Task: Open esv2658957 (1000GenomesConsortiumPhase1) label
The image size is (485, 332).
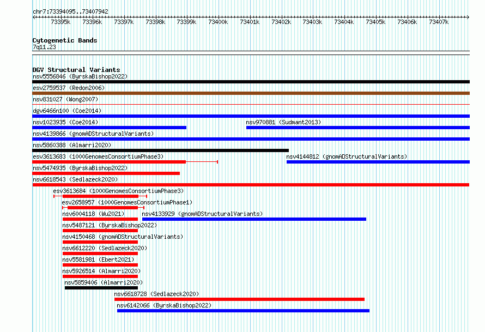Action: 127,202
